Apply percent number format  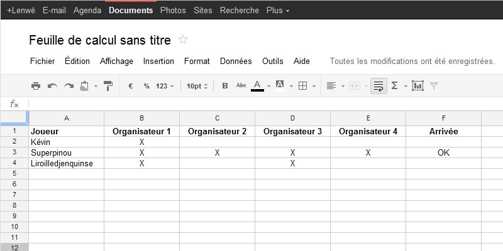coord(146,86)
